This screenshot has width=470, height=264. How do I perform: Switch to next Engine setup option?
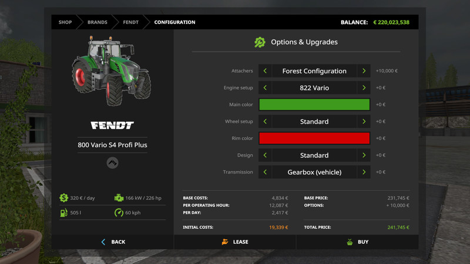click(364, 88)
